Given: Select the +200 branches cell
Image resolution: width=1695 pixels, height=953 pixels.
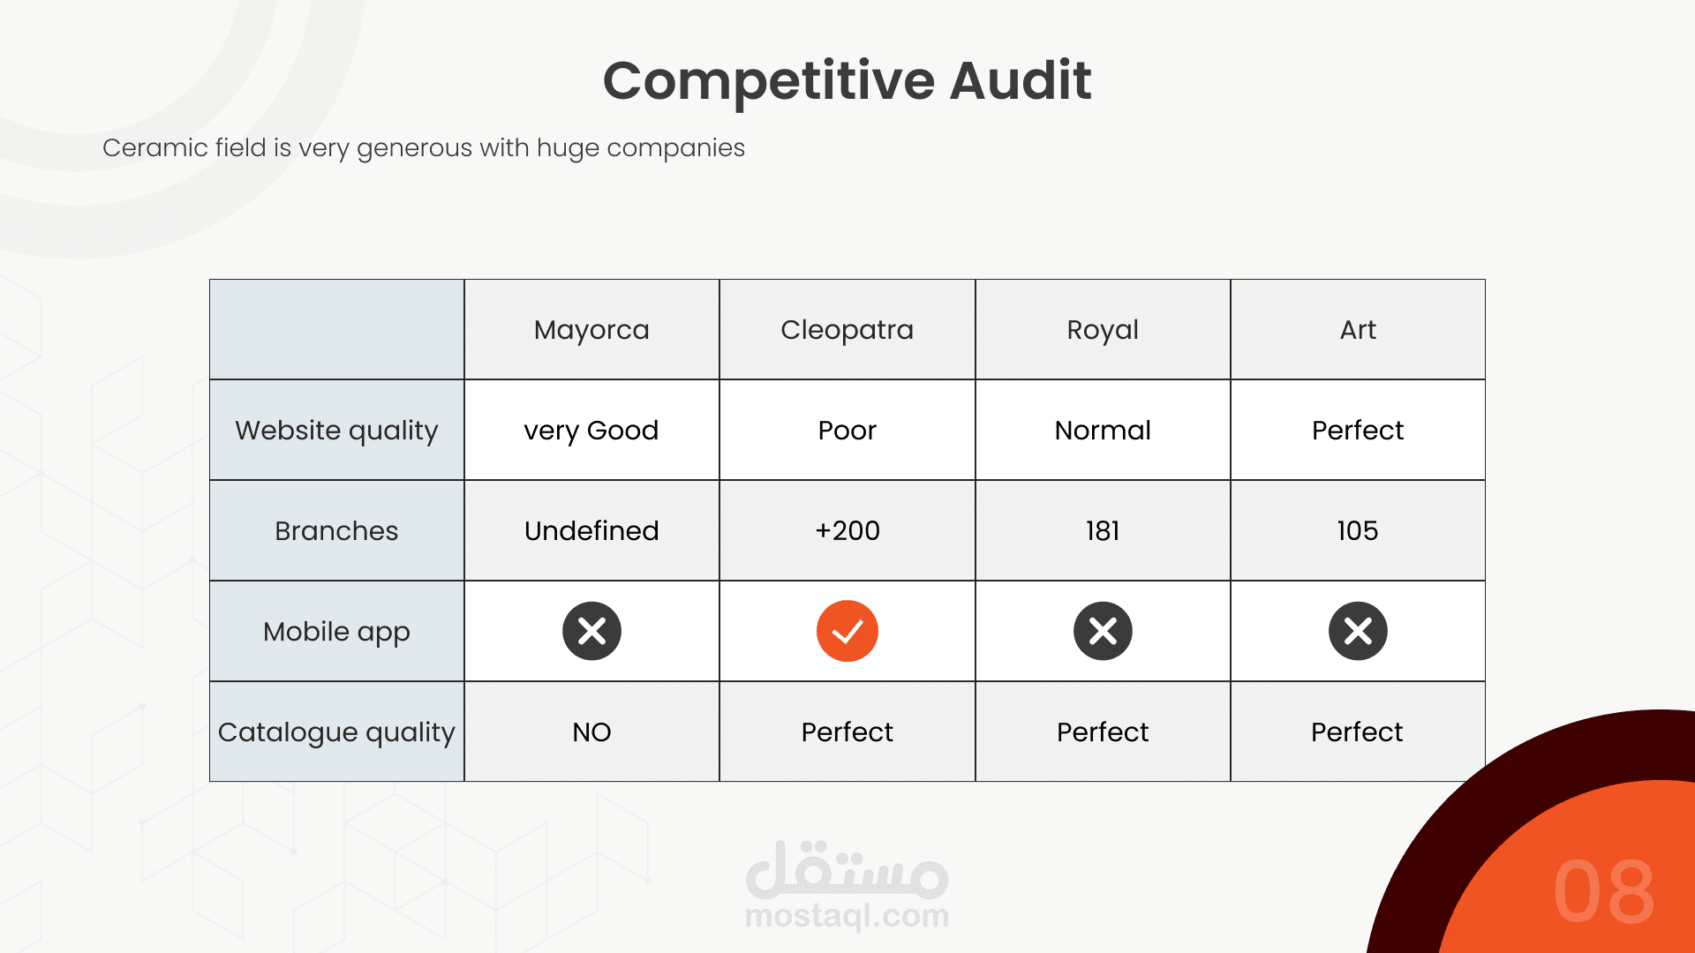Looking at the screenshot, I should coord(847,531).
